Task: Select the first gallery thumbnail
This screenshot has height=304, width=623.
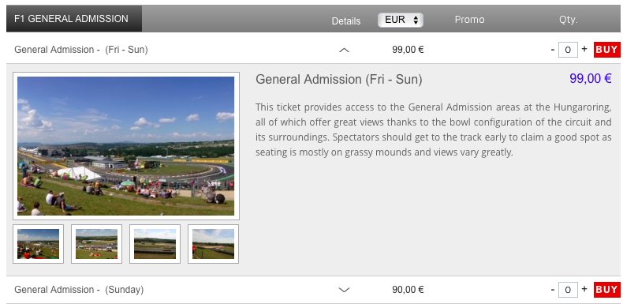Action: point(38,244)
